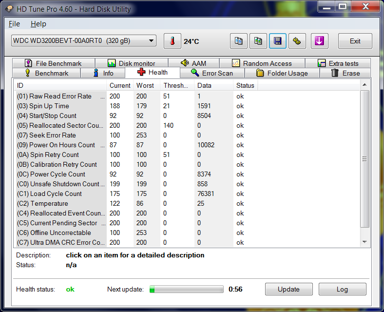This screenshot has height=312, width=384.
Task: Click the Exit button
Action: click(x=355, y=41)
